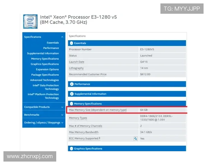Click the Supplemental Information header bar
207x165 pixels.
127,94
